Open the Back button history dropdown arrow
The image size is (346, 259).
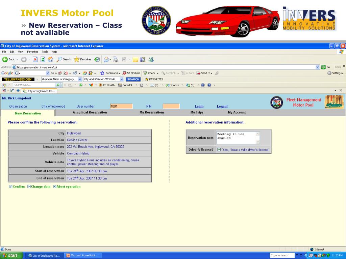pyautogui.click(x=17, y=59)
